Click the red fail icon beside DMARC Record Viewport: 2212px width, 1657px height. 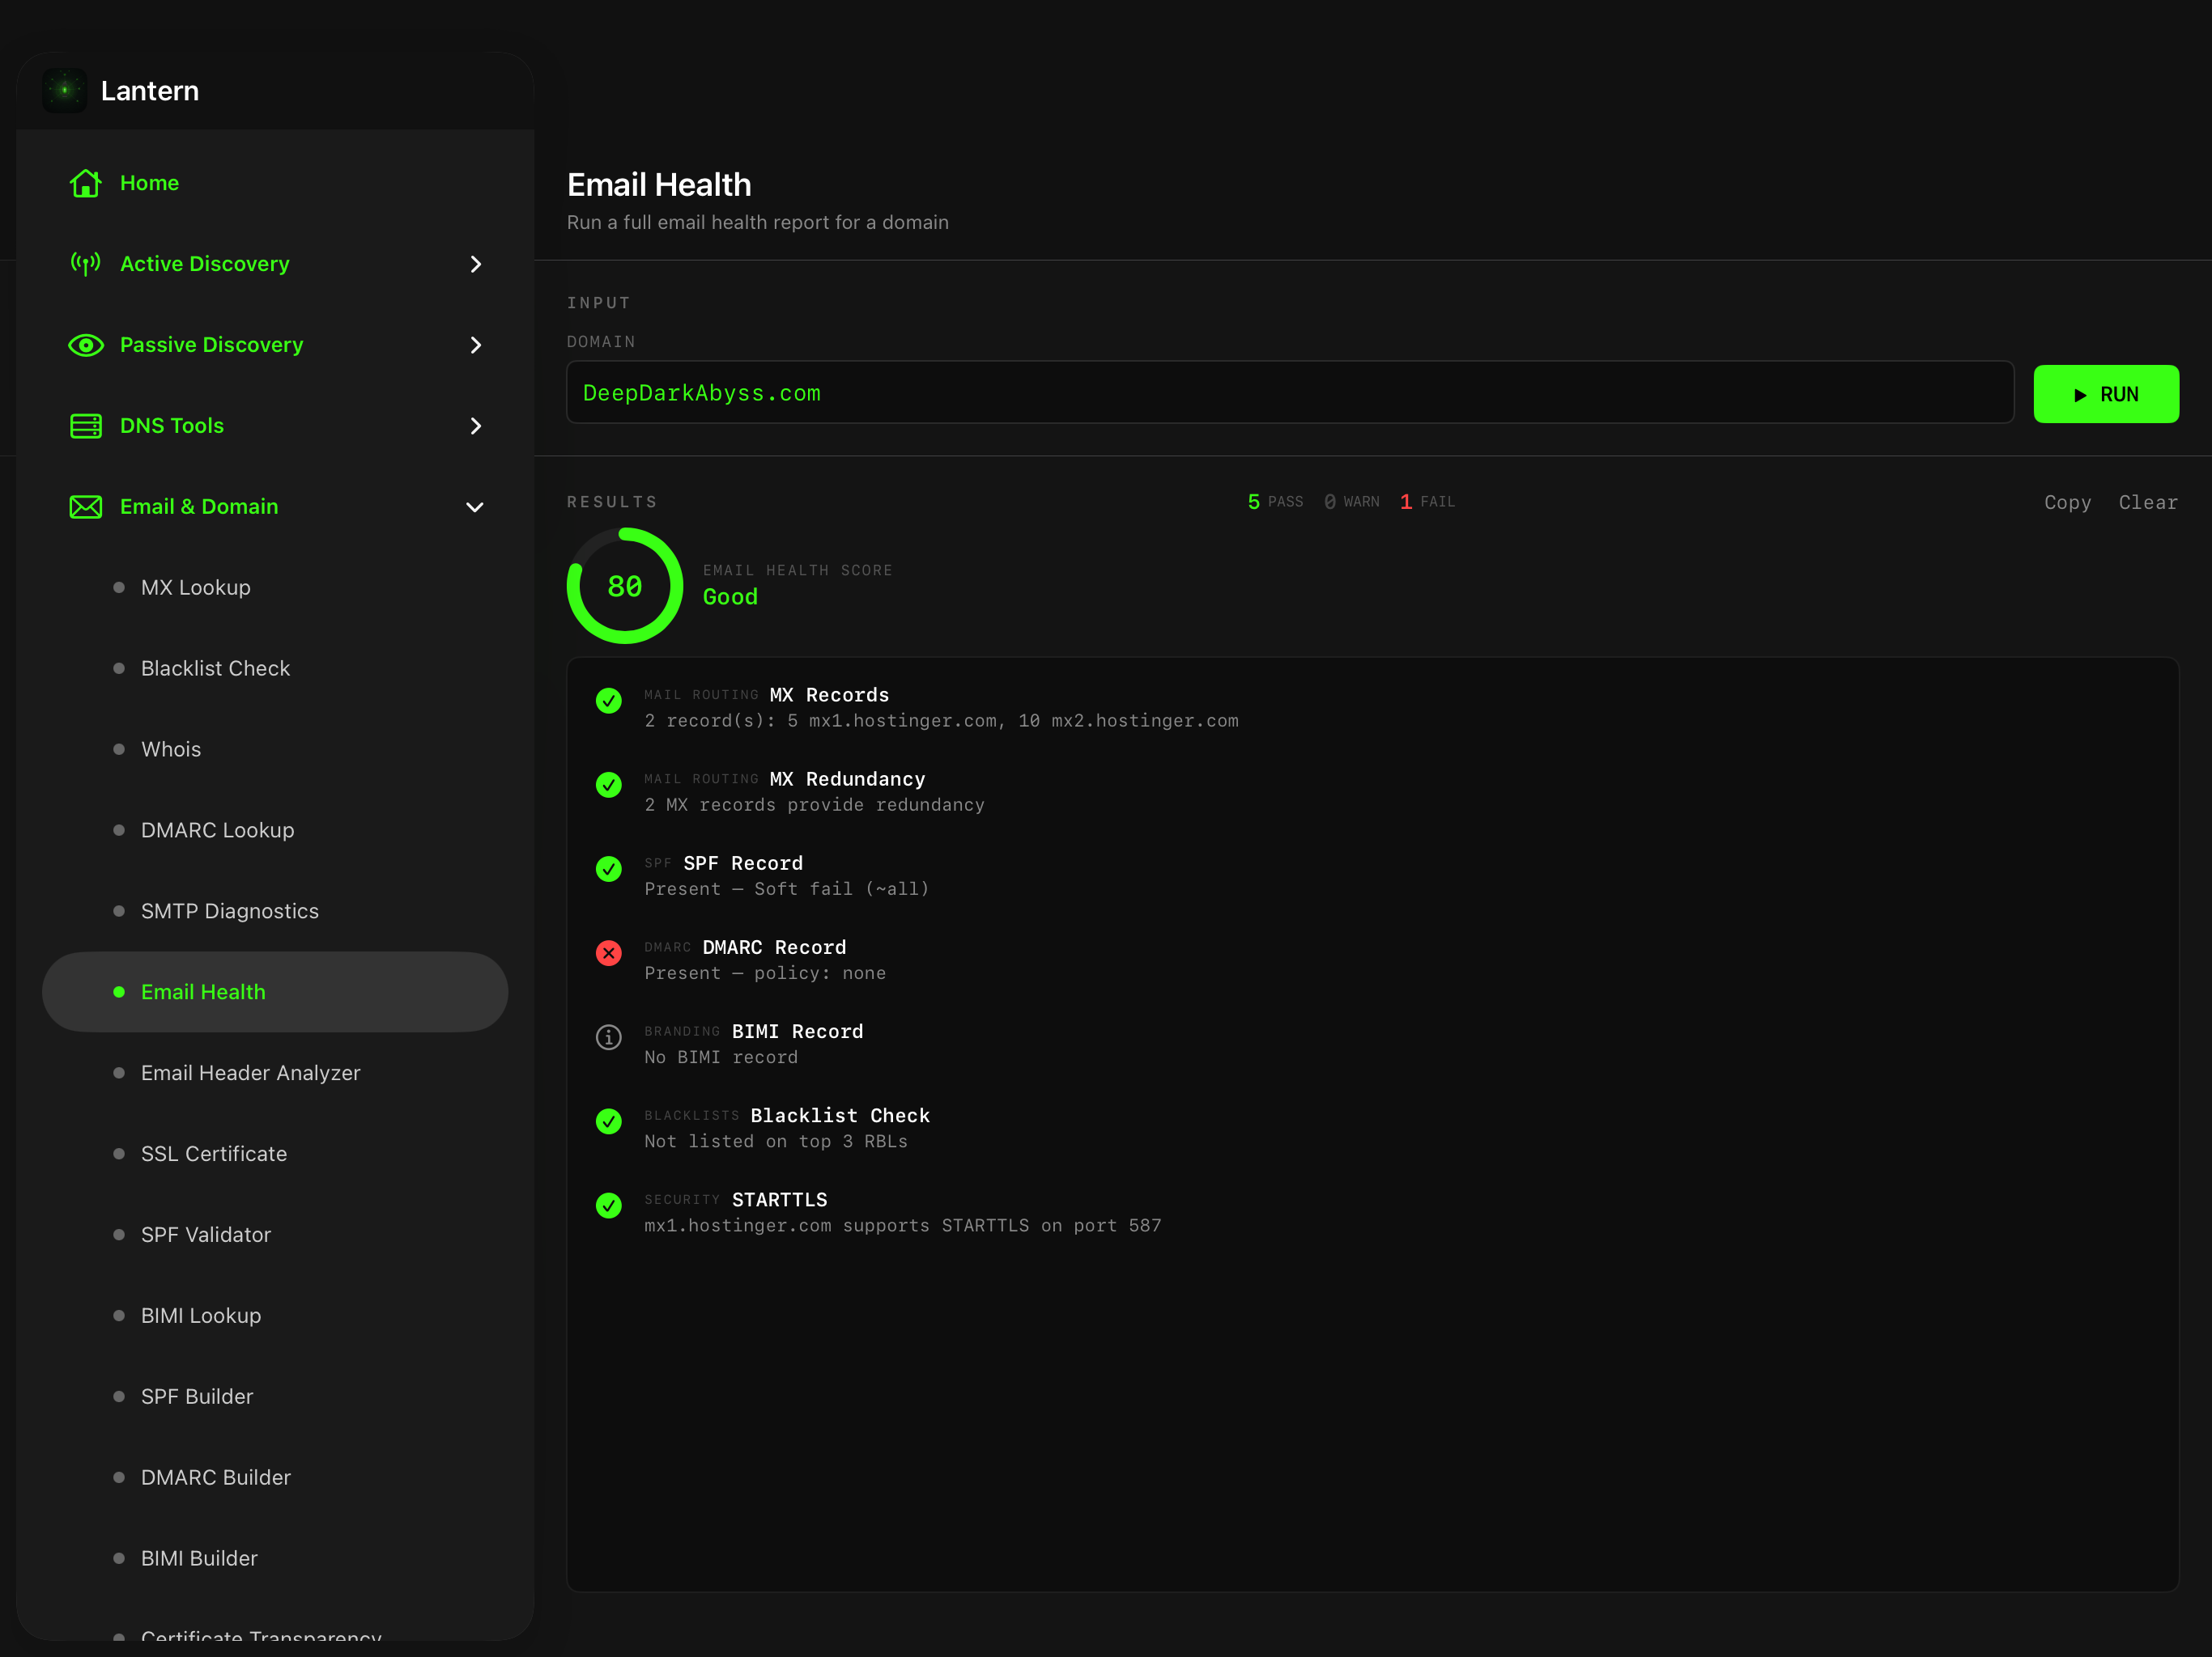[x=608, y=953]
